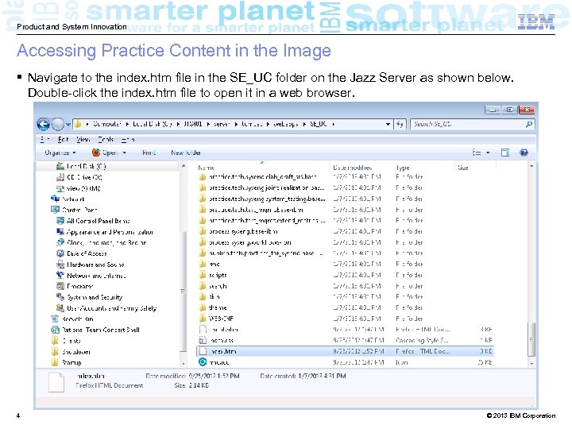Select the SE_UC breadcrumb segment
572x429 pixels.
[x=319, y=124]
